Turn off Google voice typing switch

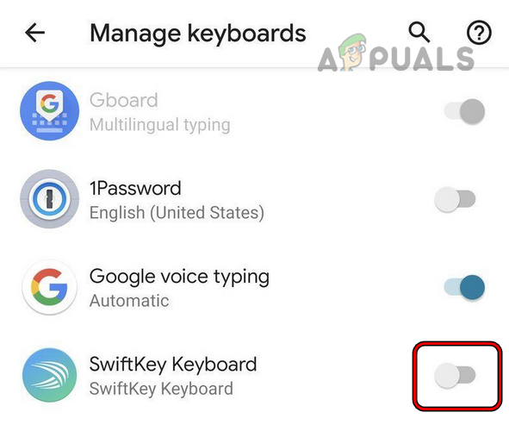[464, 287]
